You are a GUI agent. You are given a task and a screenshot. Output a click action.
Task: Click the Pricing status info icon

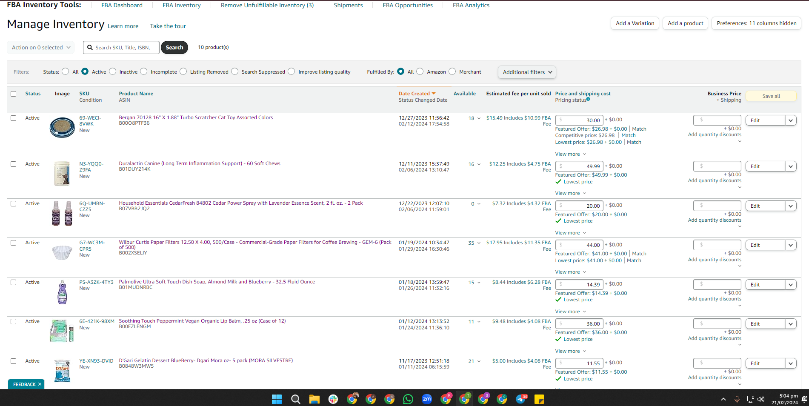pos(588,99)
